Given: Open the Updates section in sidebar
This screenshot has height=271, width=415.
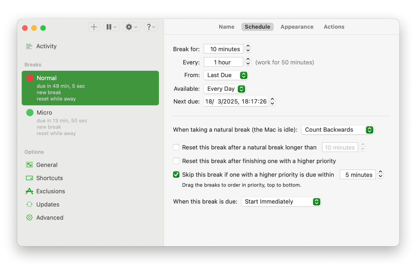Looking at the screenshot, I should point(48,204).
